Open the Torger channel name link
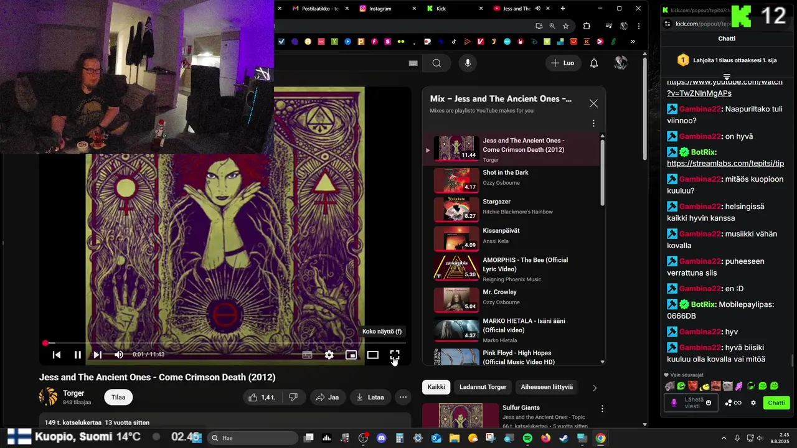Screen dimensions: 797x448 point(73,393)
